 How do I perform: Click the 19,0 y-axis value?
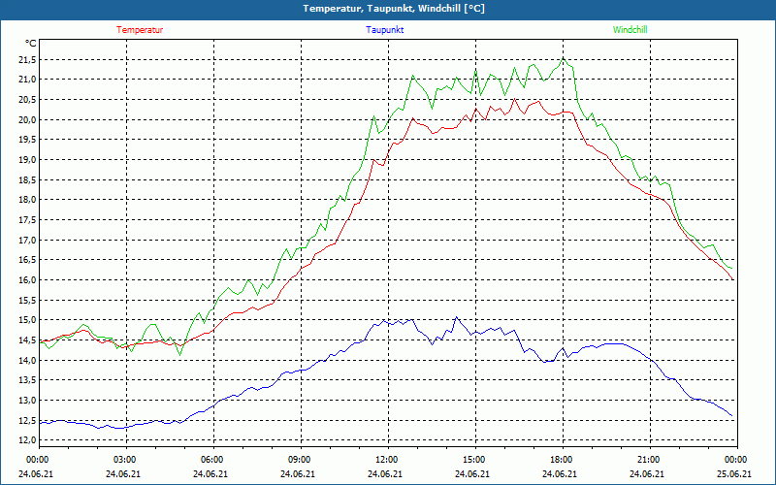pos(28,160)
